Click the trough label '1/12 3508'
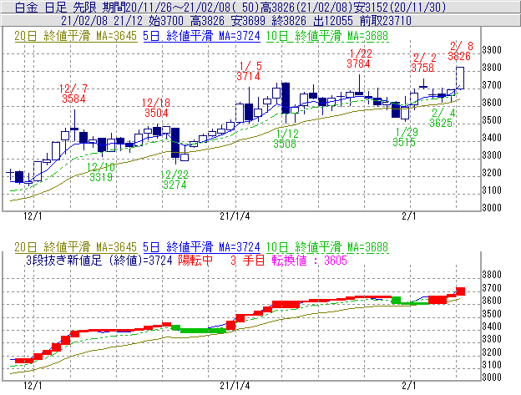521x395 pixels. point(286,139)
